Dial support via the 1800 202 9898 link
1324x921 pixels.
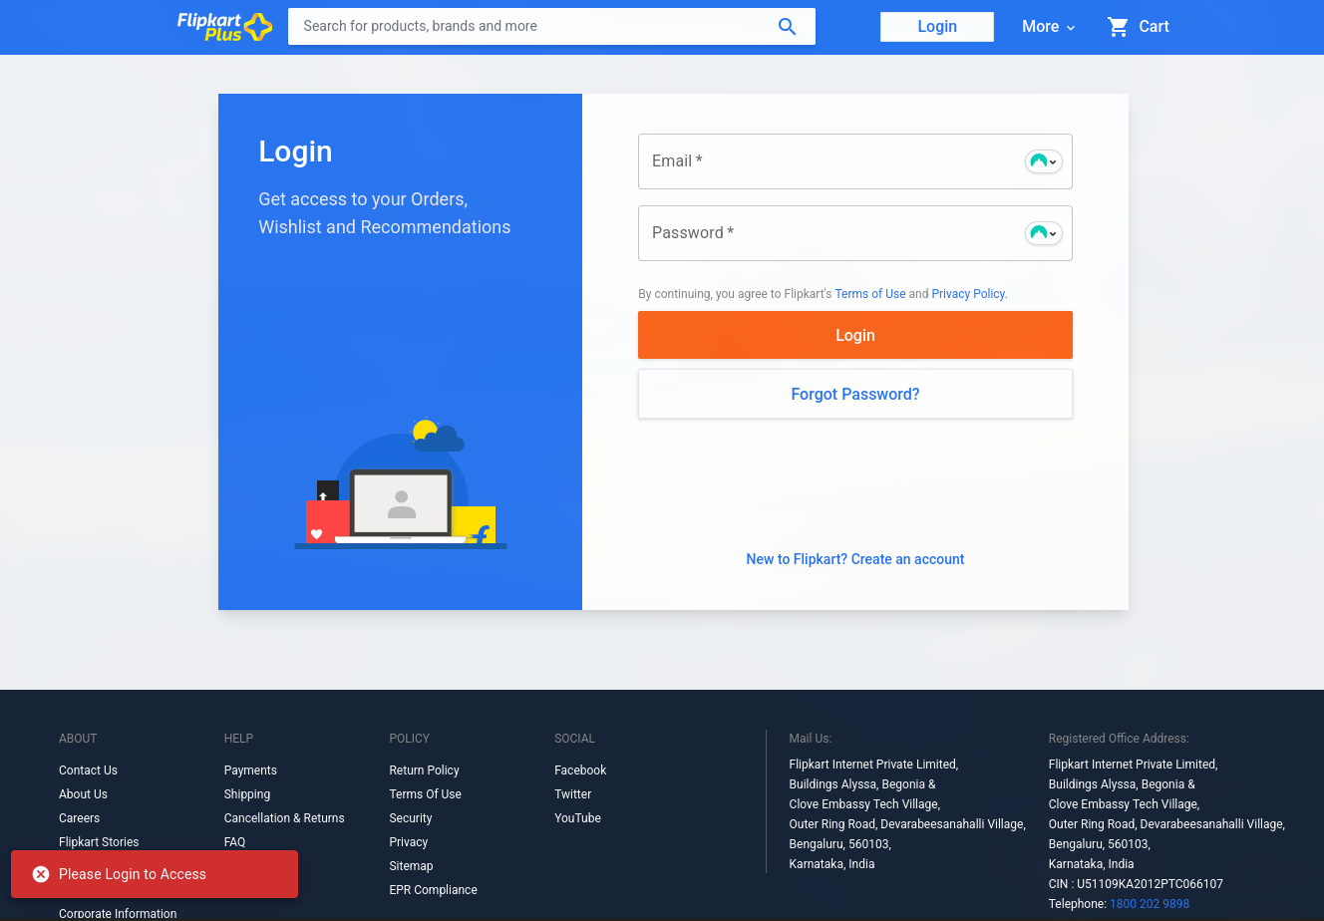(x=1149, y=903)
